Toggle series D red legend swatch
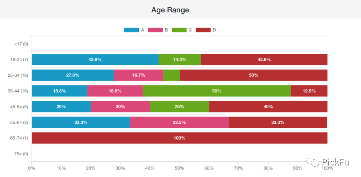361x177 pixels. tap(203, 30)
